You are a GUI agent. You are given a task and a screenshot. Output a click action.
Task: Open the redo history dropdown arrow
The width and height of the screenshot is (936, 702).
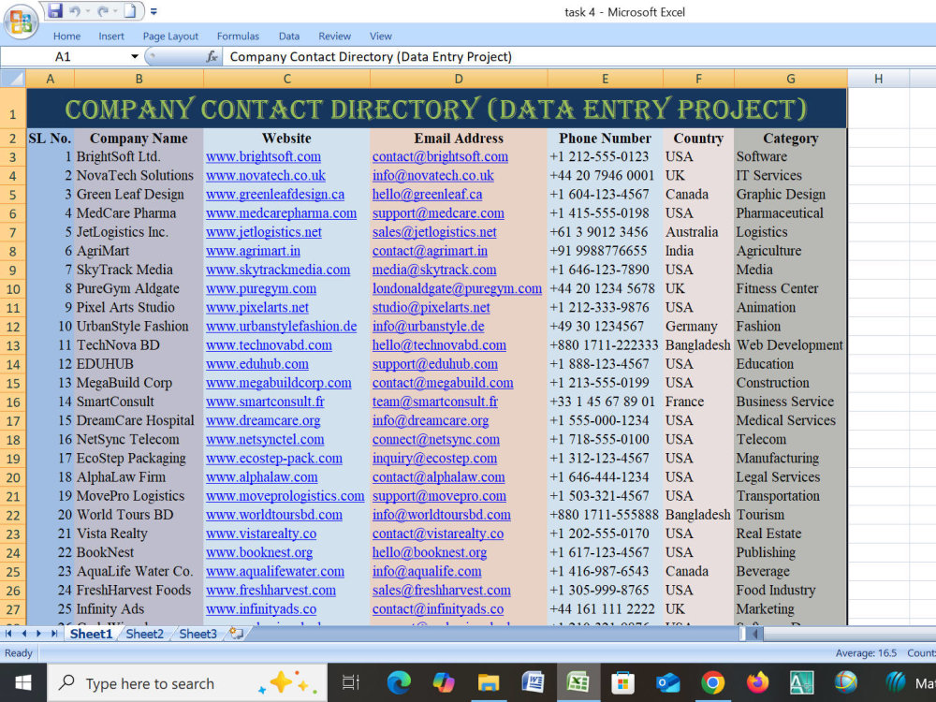(114, 10)
